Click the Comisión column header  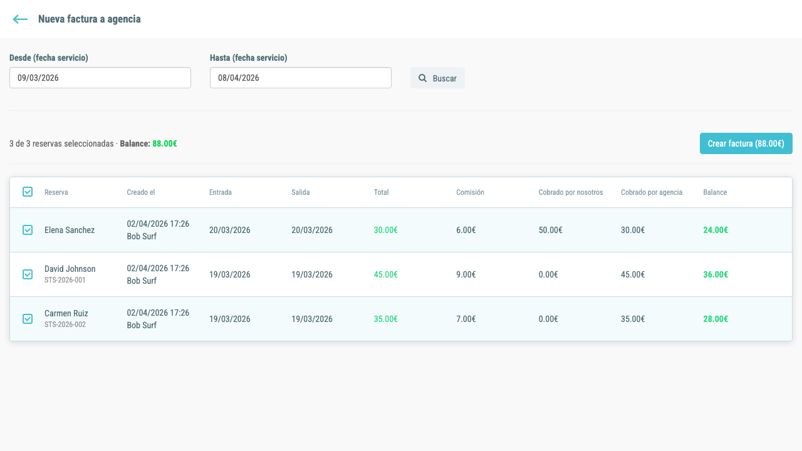coord(470,192)
